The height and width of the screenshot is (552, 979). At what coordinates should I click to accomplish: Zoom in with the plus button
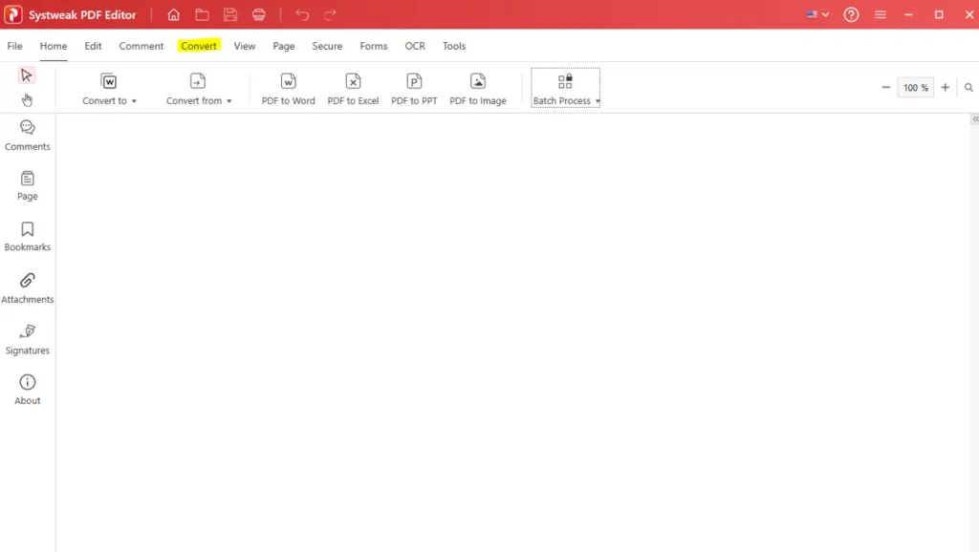[946, 88]
